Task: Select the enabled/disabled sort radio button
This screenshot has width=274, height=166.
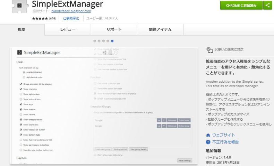Action: 24,72
